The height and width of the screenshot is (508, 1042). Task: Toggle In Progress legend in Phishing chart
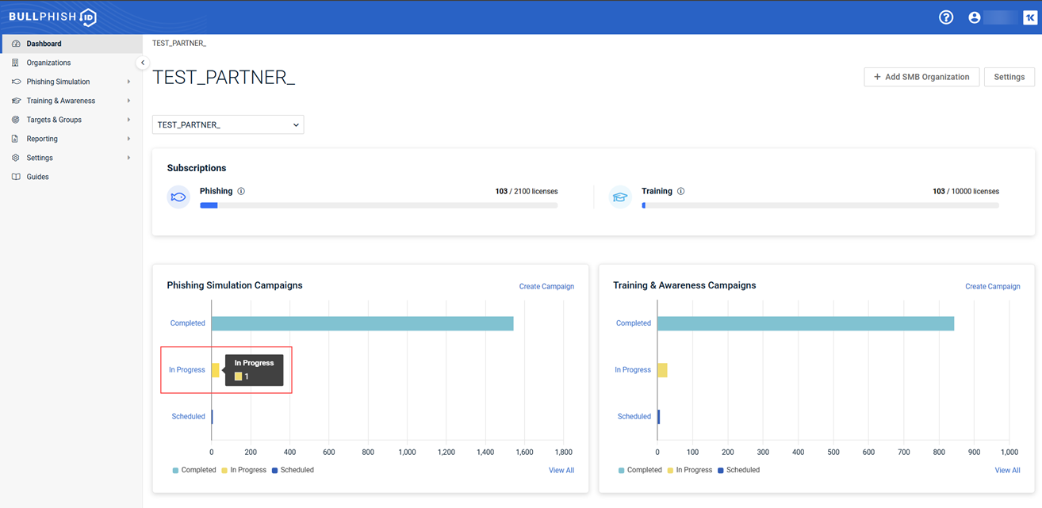244,470
